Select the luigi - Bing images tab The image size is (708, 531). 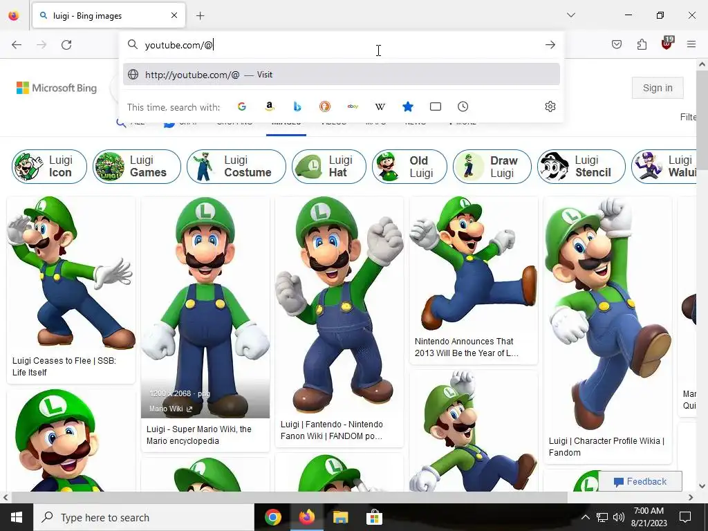pyautogui.click(x=109, y=16)
